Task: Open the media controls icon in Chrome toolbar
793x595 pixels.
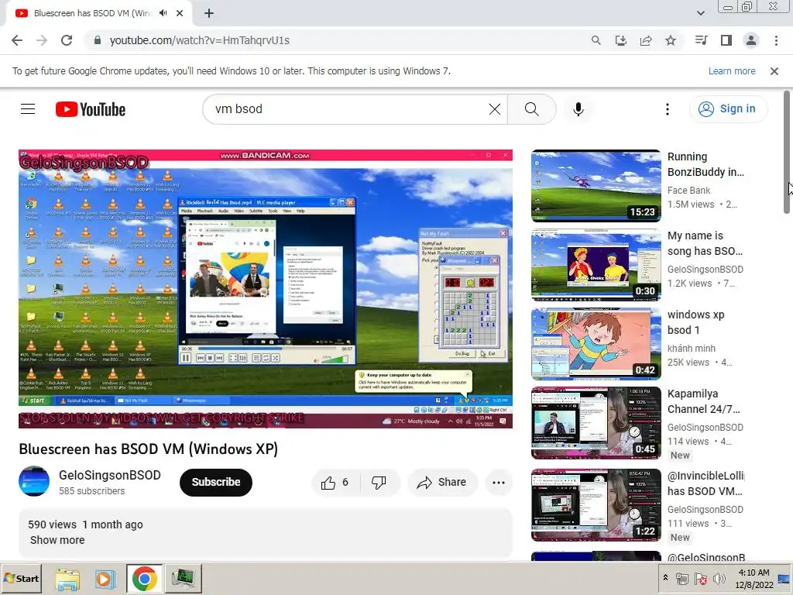Action: [701, 40]
